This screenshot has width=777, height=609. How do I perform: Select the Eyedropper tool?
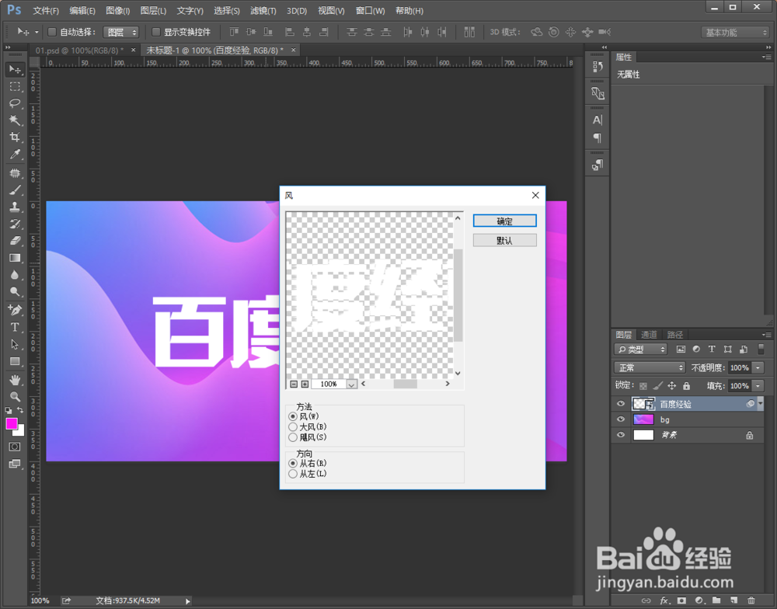click(15, 154)
